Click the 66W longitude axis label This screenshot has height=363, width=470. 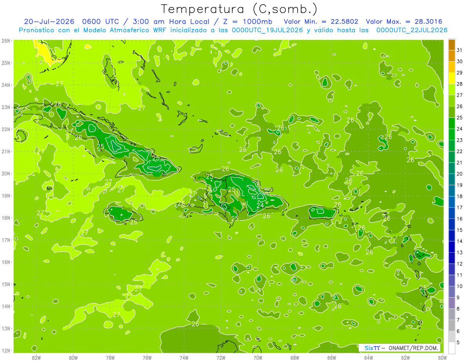pyautogui.click(x=332, y=358)
